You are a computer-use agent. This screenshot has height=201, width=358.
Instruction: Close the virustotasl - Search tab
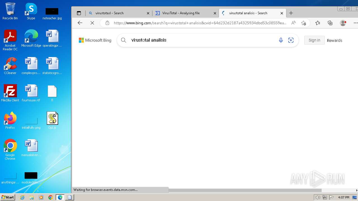coord(148,13)
